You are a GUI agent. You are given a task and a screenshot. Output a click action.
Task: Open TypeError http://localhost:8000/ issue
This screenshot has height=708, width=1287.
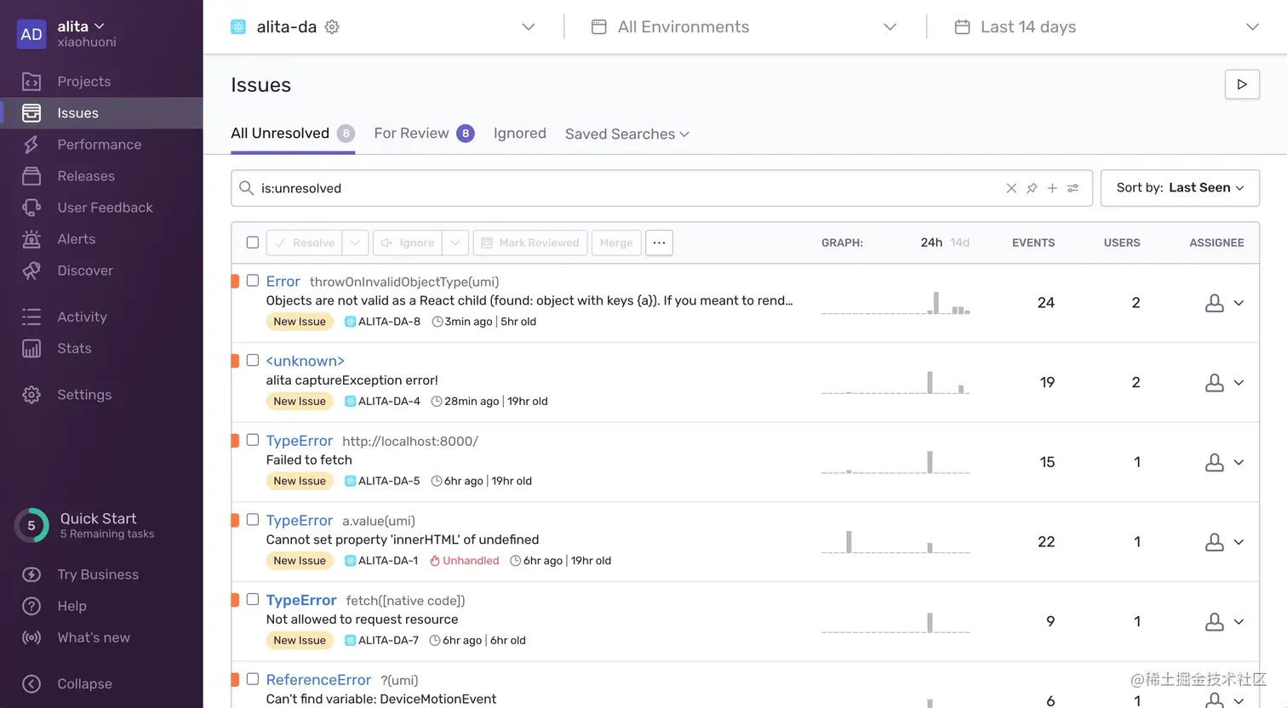pyautogui.click(x=299, y=441)
